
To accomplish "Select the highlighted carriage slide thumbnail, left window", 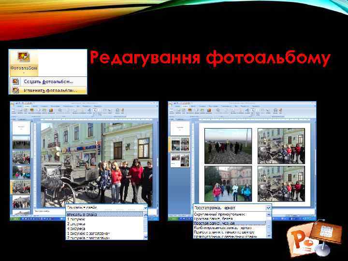I will tap(21, 187).
